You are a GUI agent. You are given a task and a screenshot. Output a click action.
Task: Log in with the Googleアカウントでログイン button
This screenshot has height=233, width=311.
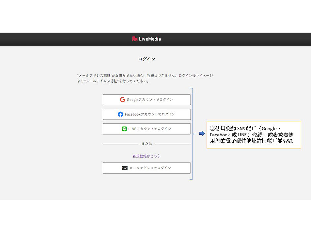pyautogui.click(x=147, y=100)
